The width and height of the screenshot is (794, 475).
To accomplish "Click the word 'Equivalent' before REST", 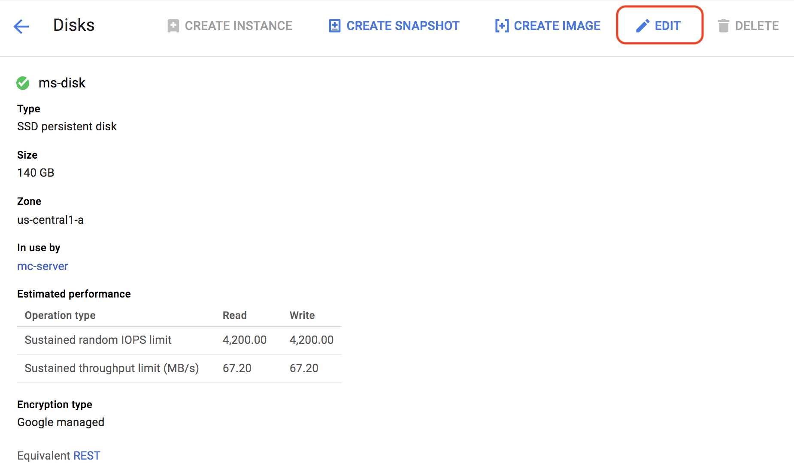I will coord(44,455).
